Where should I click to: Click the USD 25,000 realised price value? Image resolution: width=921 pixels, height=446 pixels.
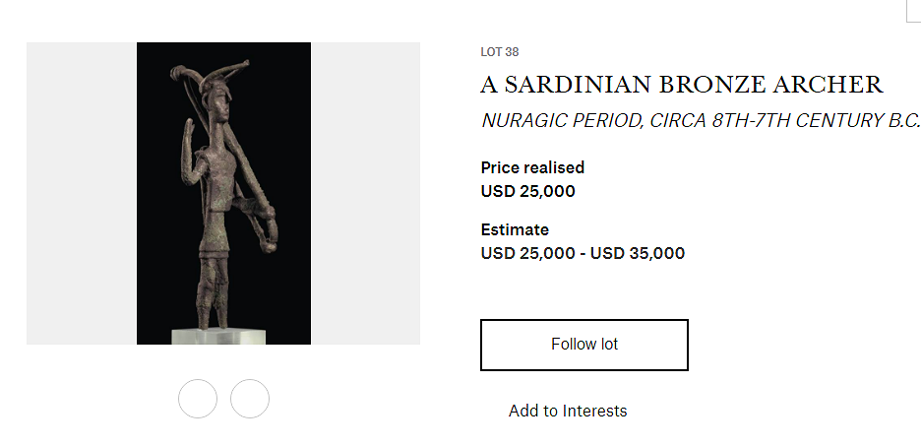click(527, 191)
